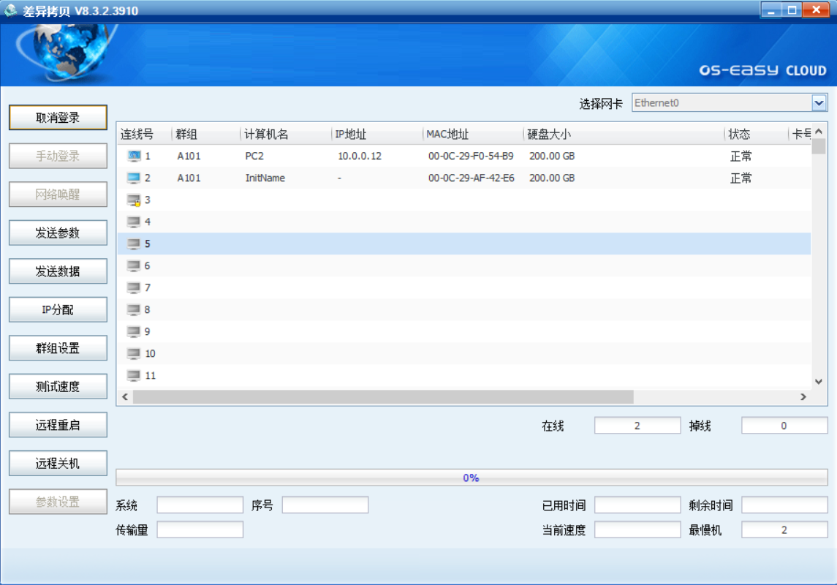Click the app icon in the title bar
This screenshot has height=585, width=837.
click(10, 10)
